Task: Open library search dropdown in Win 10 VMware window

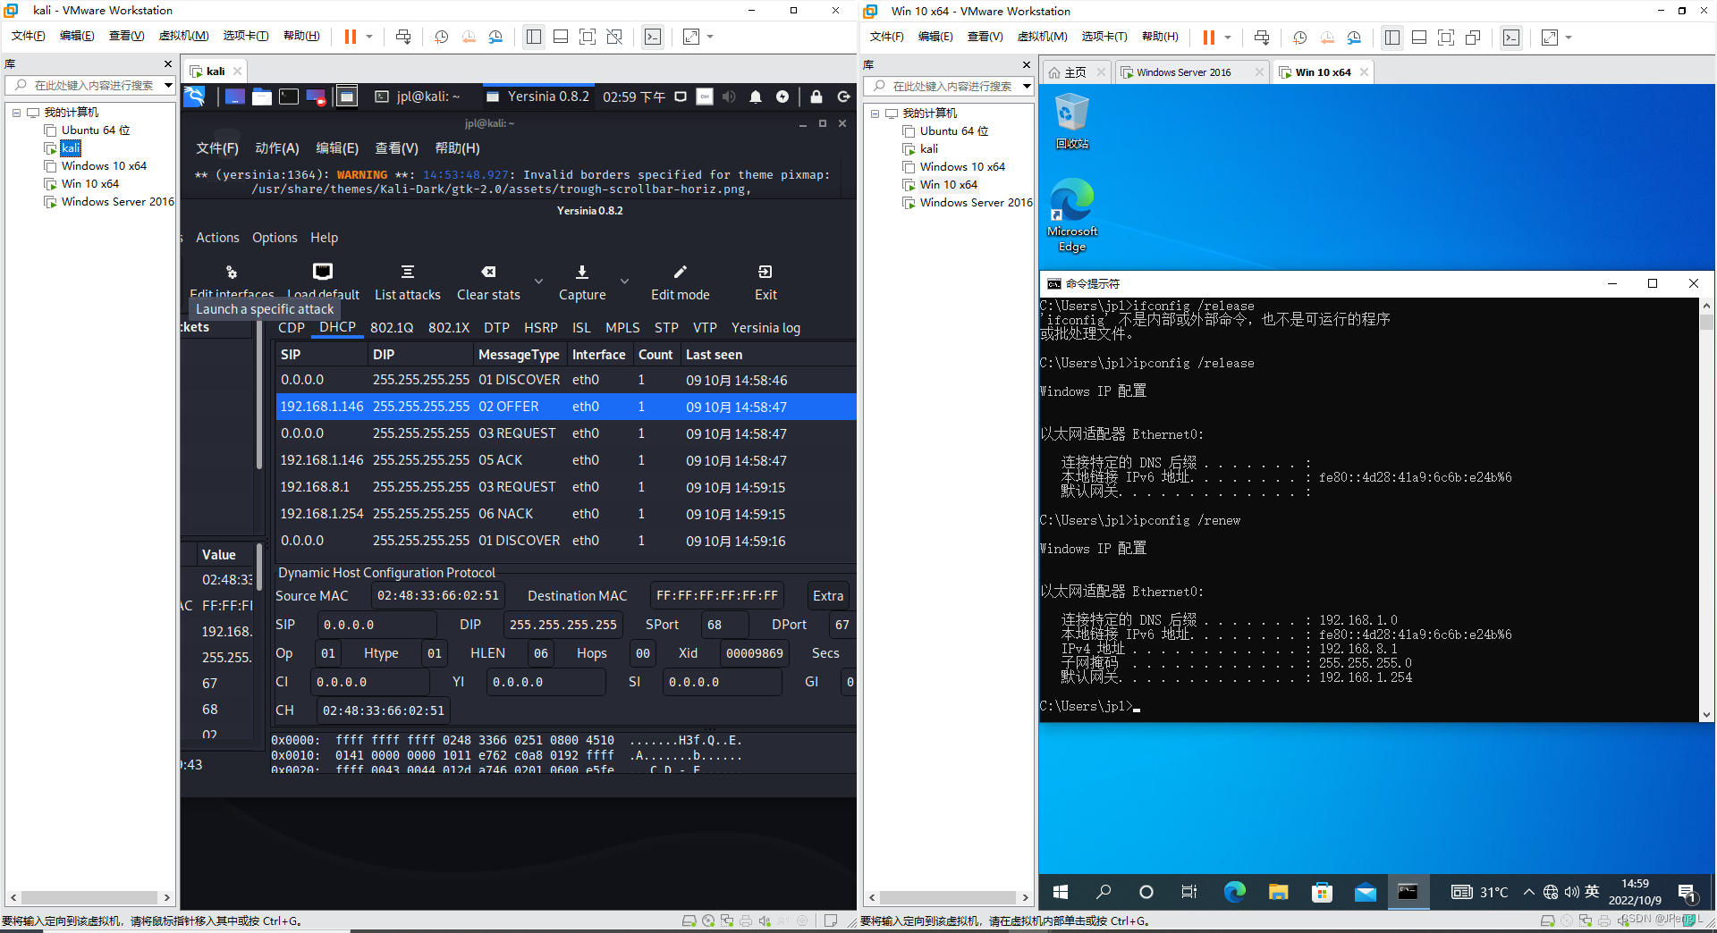Action: tap(1027, 86)
